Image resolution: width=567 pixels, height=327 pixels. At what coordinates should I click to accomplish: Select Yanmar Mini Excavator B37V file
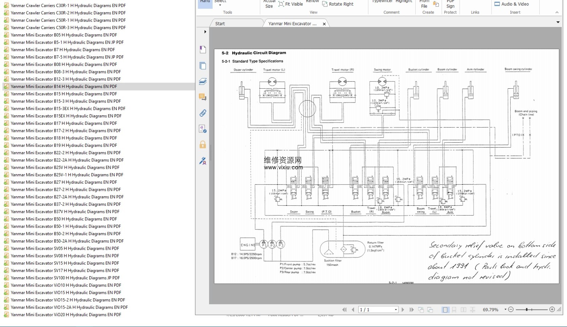point(65,212)
